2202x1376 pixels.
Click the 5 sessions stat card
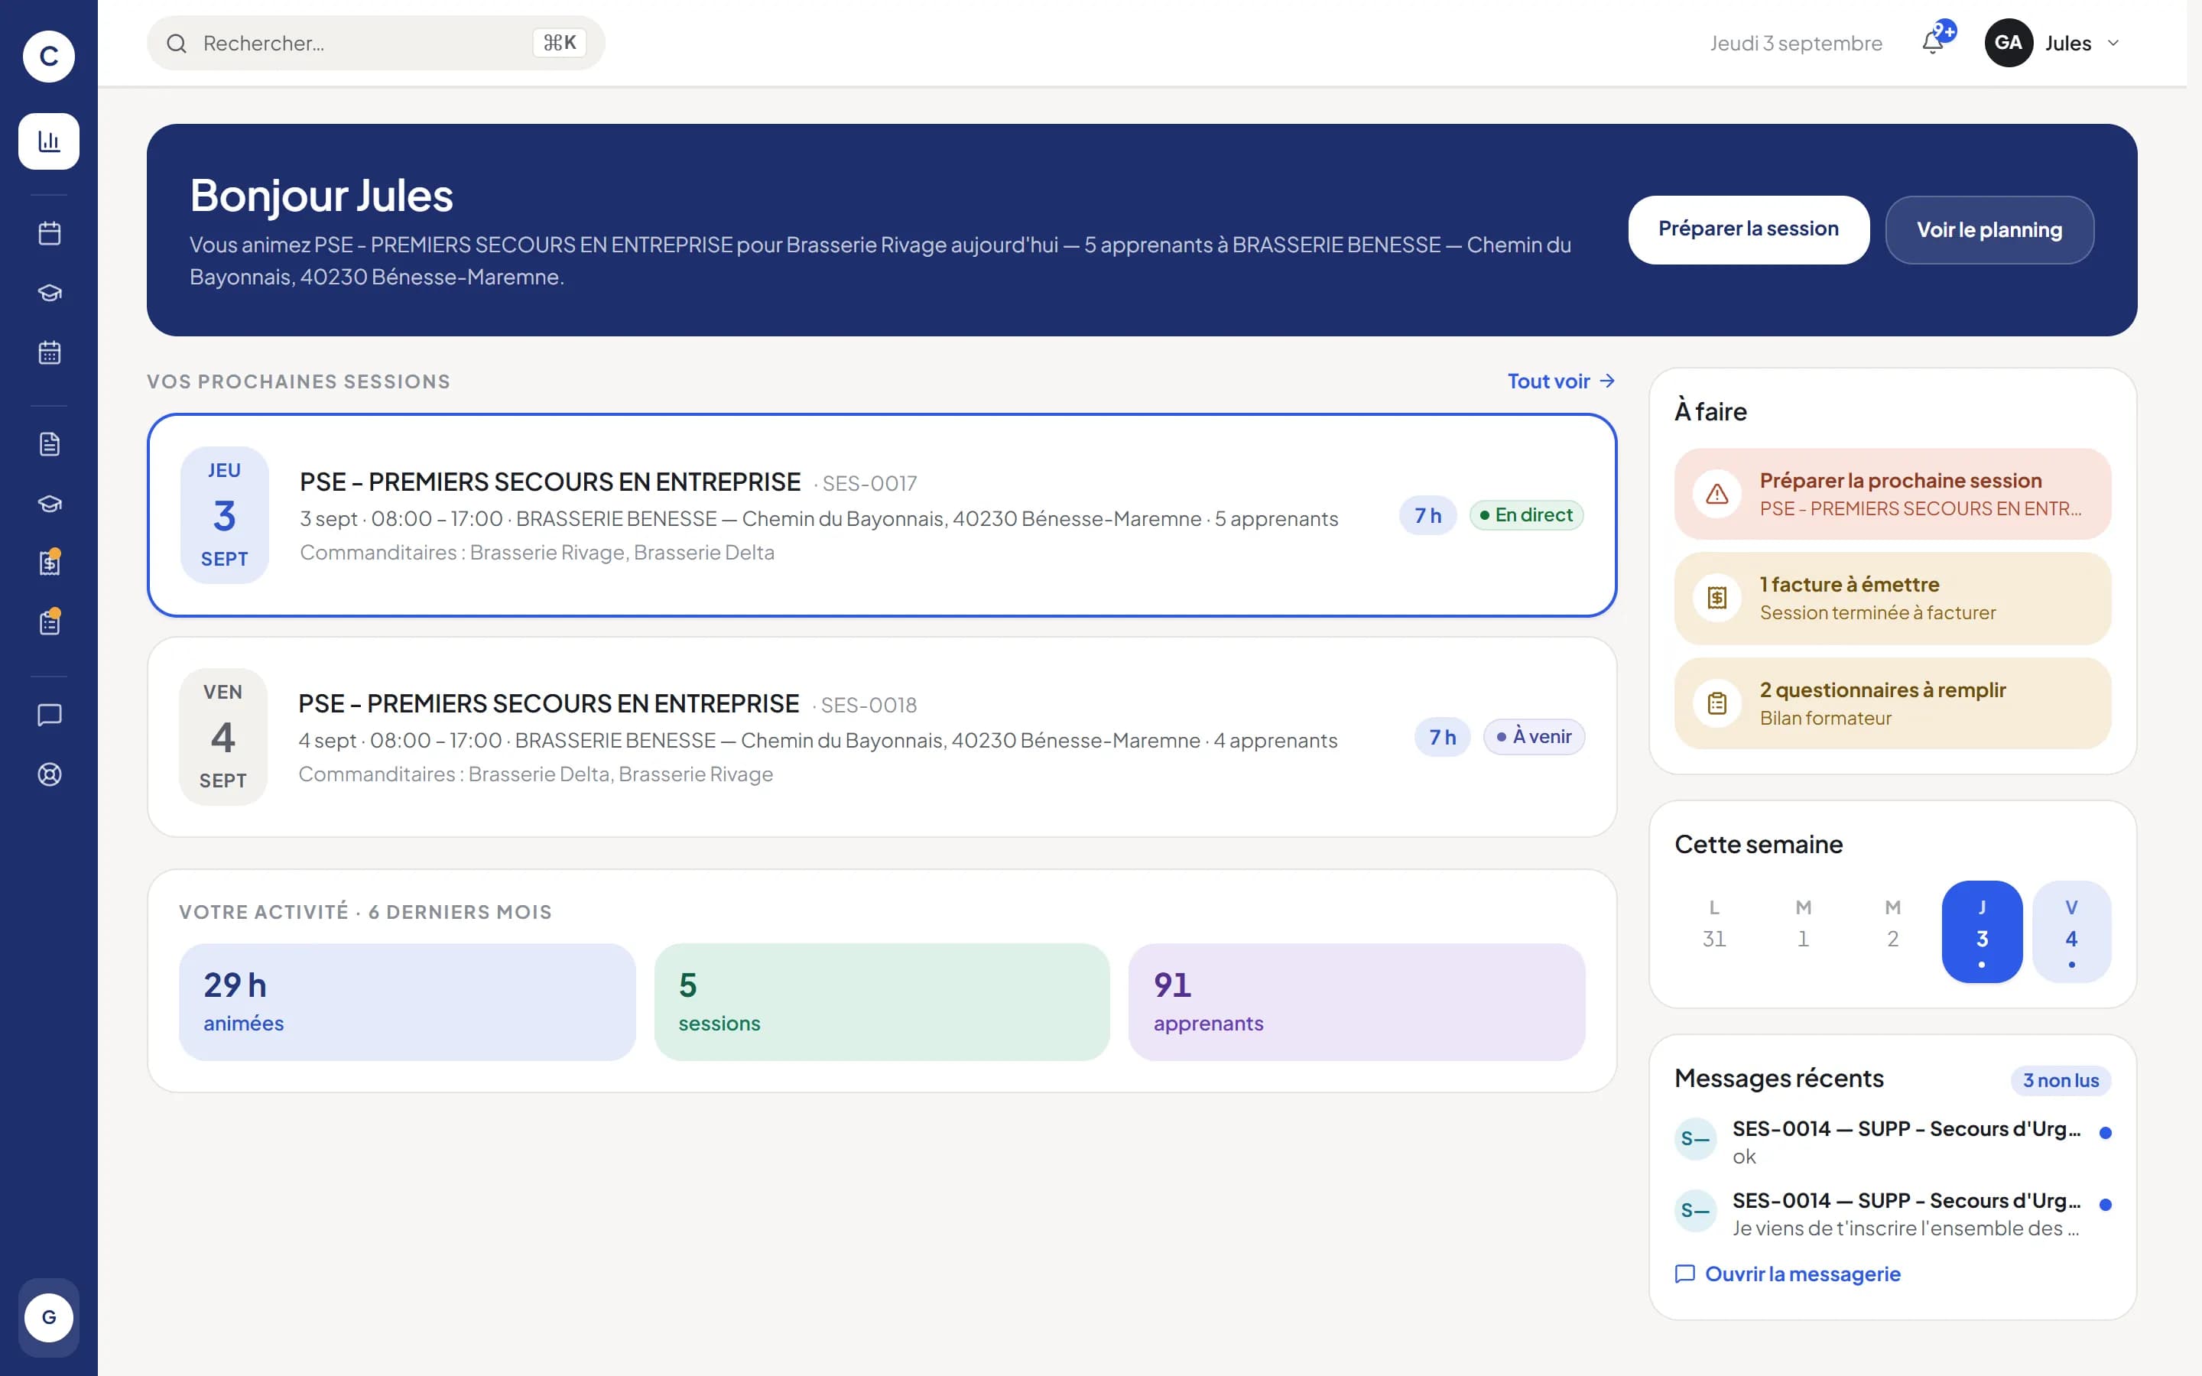pos(882,1001)
